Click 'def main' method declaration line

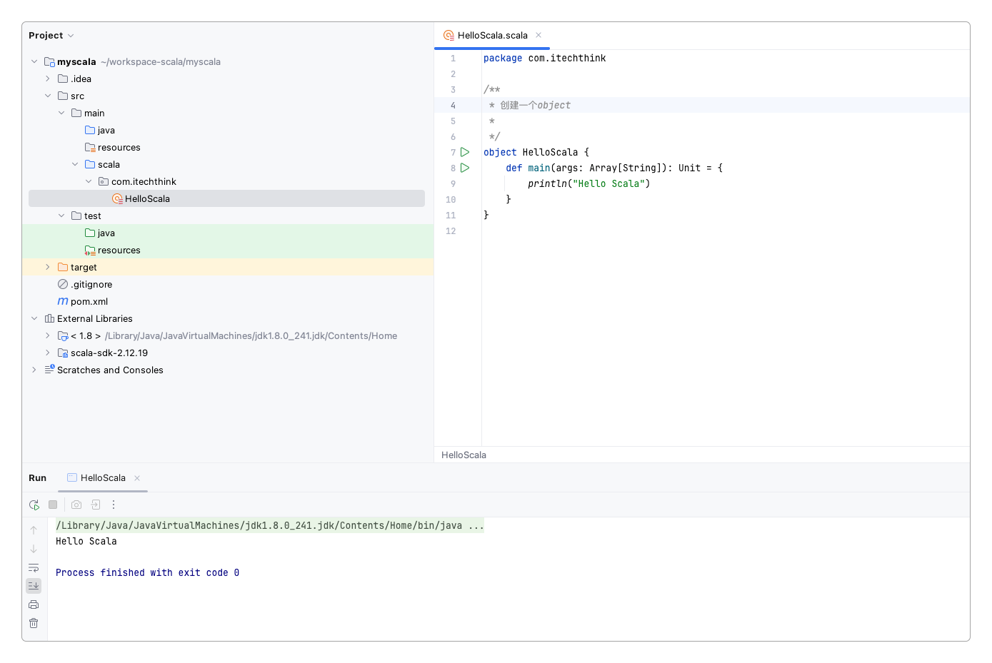pos(614,168)
